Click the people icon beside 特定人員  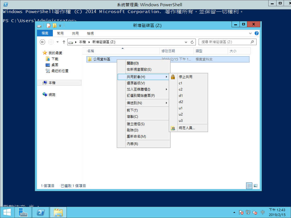(x=173, y=128)
